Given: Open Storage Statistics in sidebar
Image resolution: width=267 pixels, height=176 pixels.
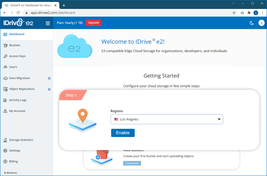Looking at the screenshot, I should (x=21, y=140).
